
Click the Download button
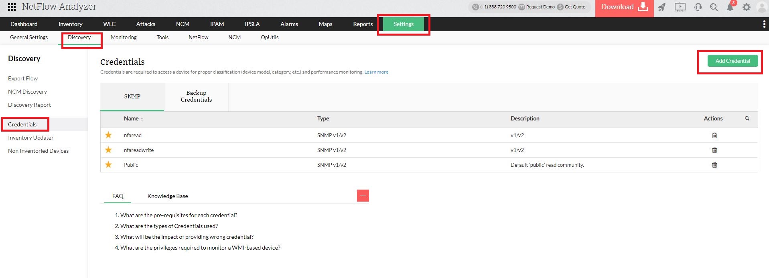pyautogui.click(x=624, y=8)
